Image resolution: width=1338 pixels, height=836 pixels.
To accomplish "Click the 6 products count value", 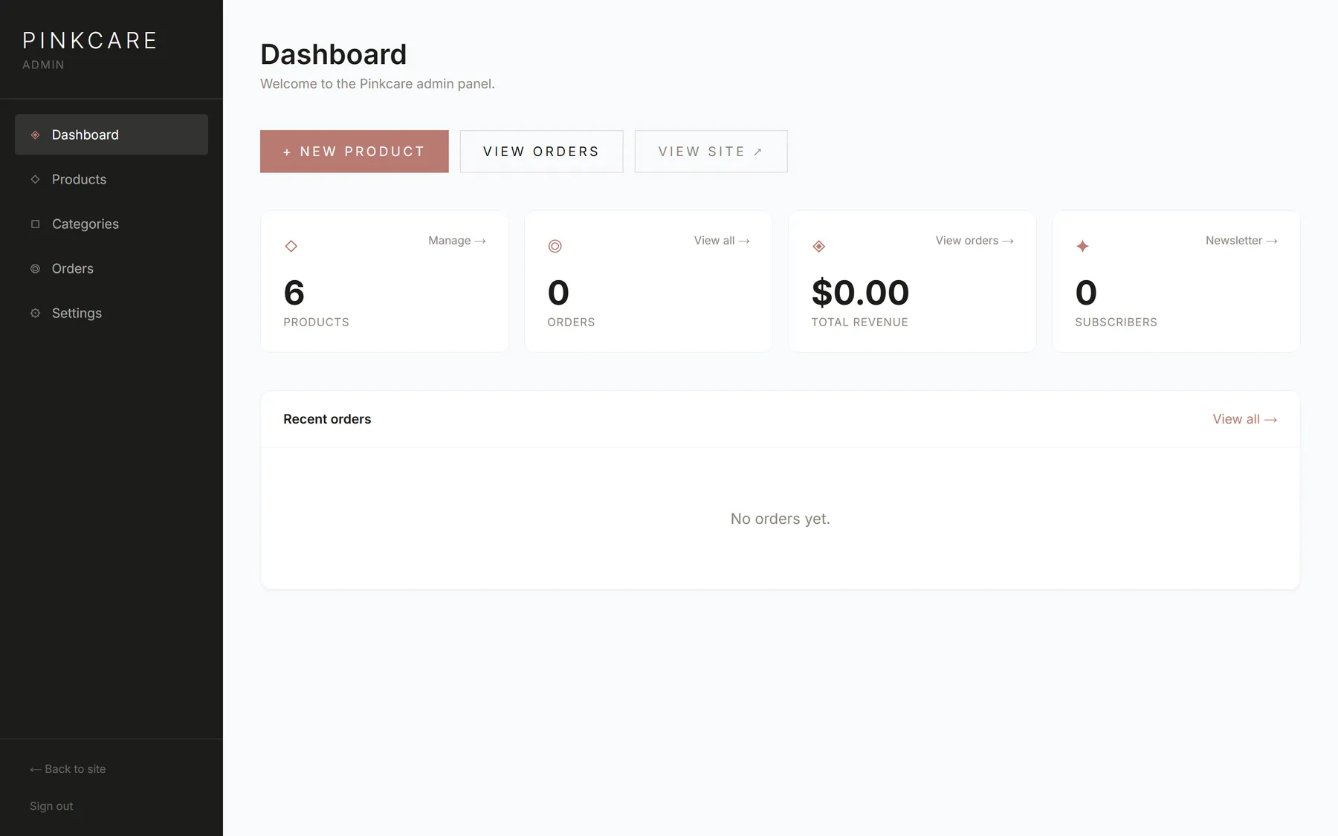I will pyautogui.click(x=294, y=293).
